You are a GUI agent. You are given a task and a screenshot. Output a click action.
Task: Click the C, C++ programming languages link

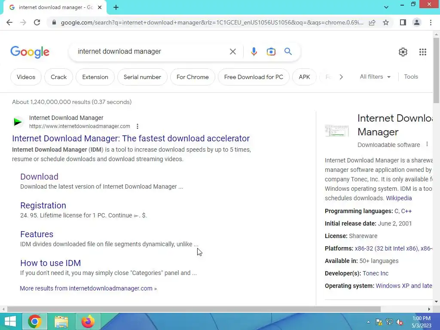click(x=403, y=211)
